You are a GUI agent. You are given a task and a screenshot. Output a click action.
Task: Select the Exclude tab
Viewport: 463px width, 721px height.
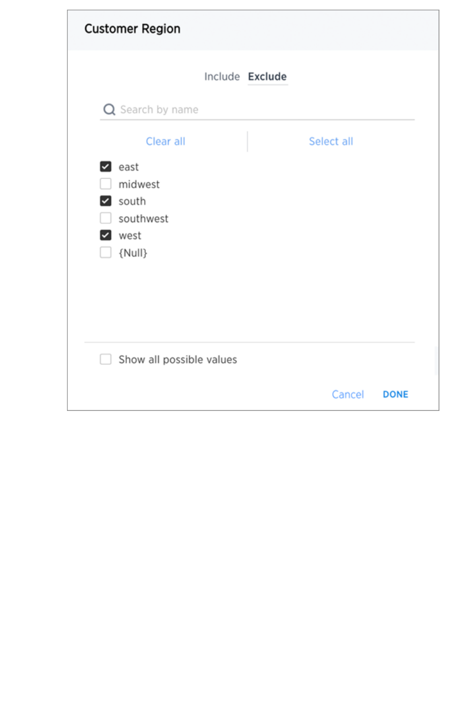coord(267,77)
